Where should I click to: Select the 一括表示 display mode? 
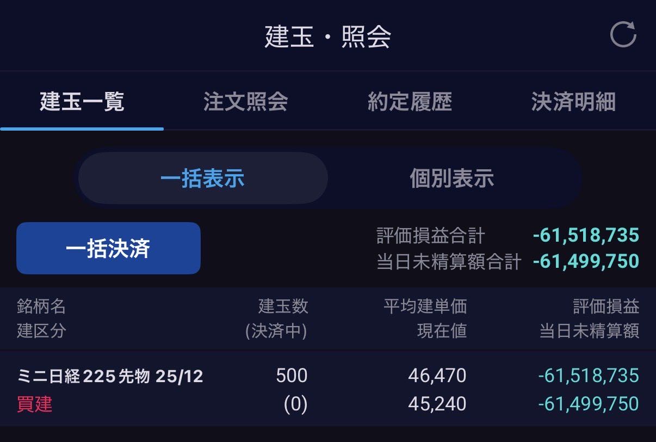tap(203, 179)
